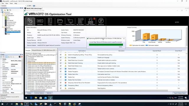Select the Composer Server tree entry

point(11,24)
